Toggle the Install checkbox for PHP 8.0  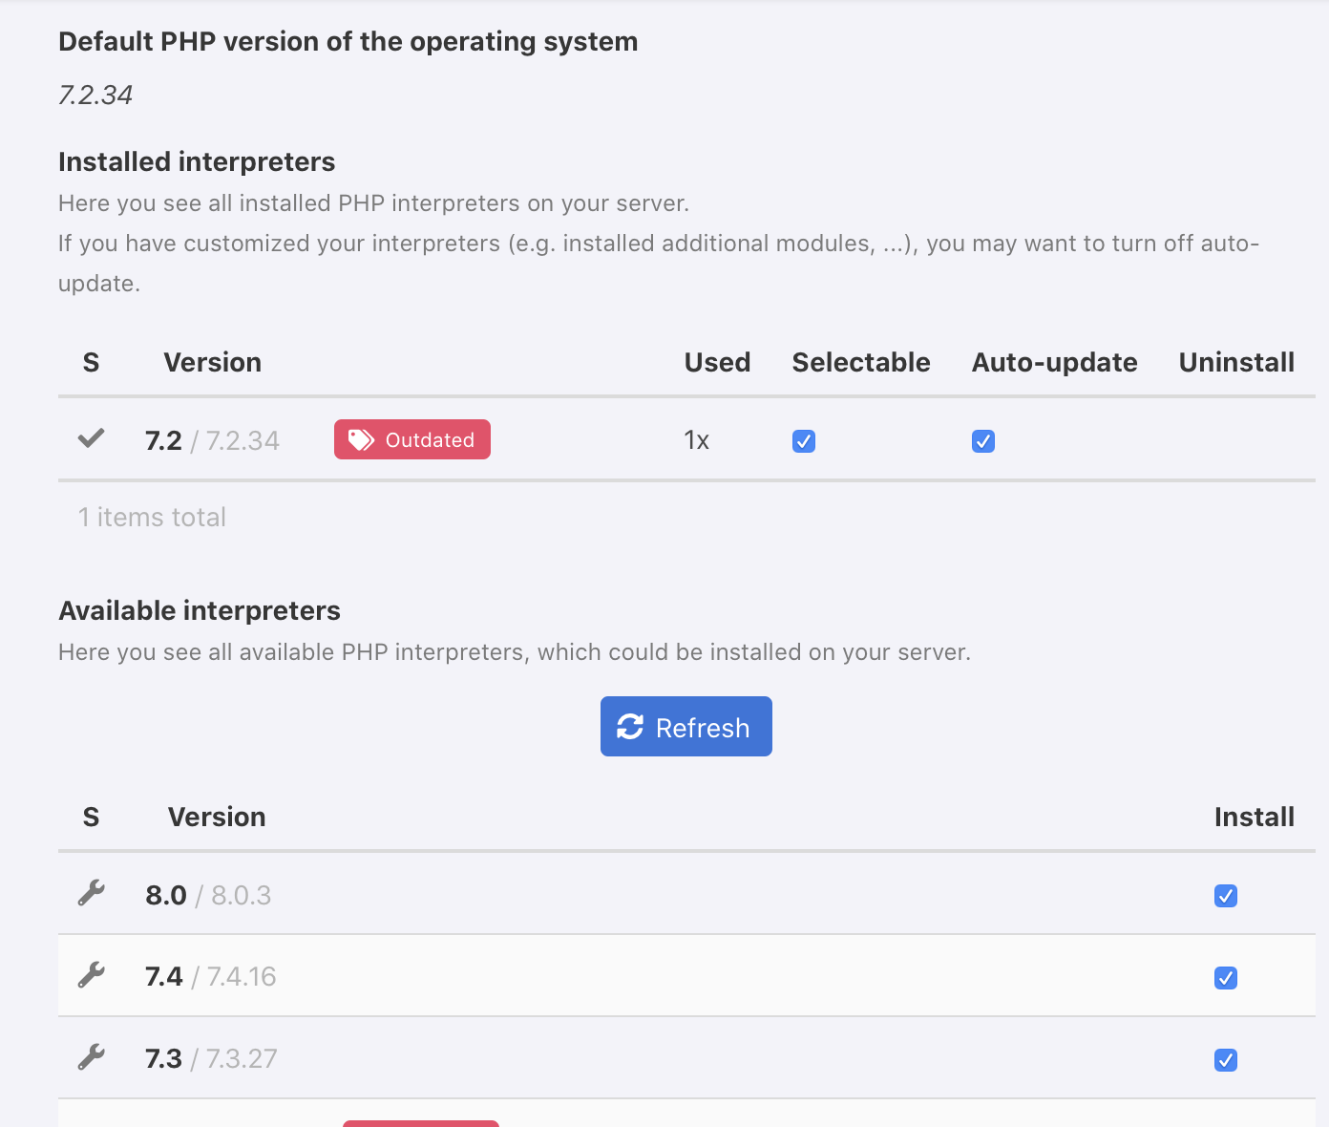[1226, 896]
